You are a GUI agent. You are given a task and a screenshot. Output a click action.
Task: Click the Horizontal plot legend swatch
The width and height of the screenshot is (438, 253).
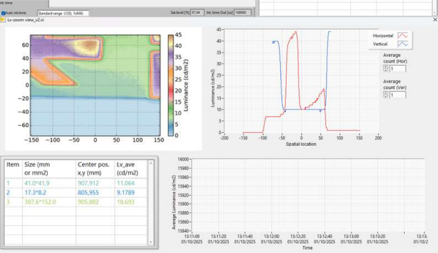point(403,35)
